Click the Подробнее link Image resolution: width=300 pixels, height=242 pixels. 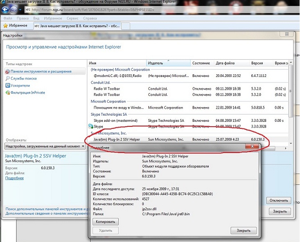tap(14, 178)
